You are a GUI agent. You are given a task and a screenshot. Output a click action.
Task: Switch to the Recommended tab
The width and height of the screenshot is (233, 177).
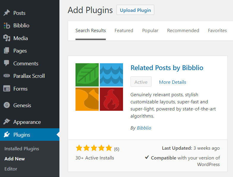pyautogui.click(x=183, y=31)
